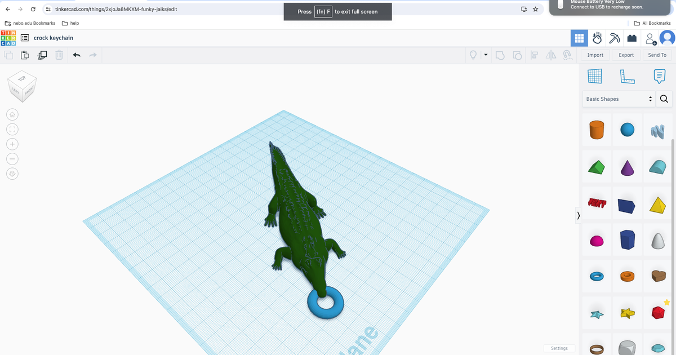Screen dimensions: 676x355
Task: Toggle lock on selected shape
Action: tap(568, 55)
